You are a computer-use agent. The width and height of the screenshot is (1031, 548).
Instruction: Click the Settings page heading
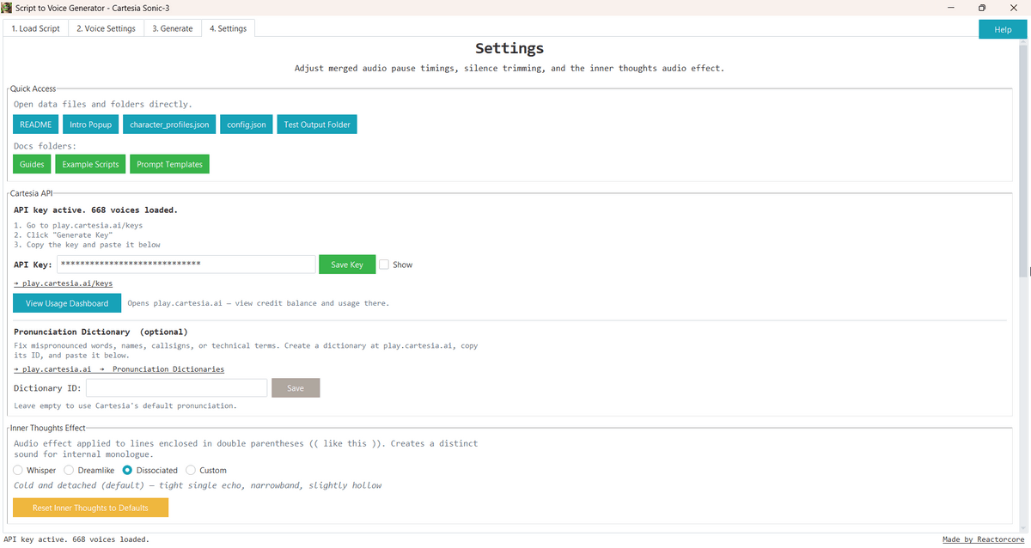[x=509, y=49]
